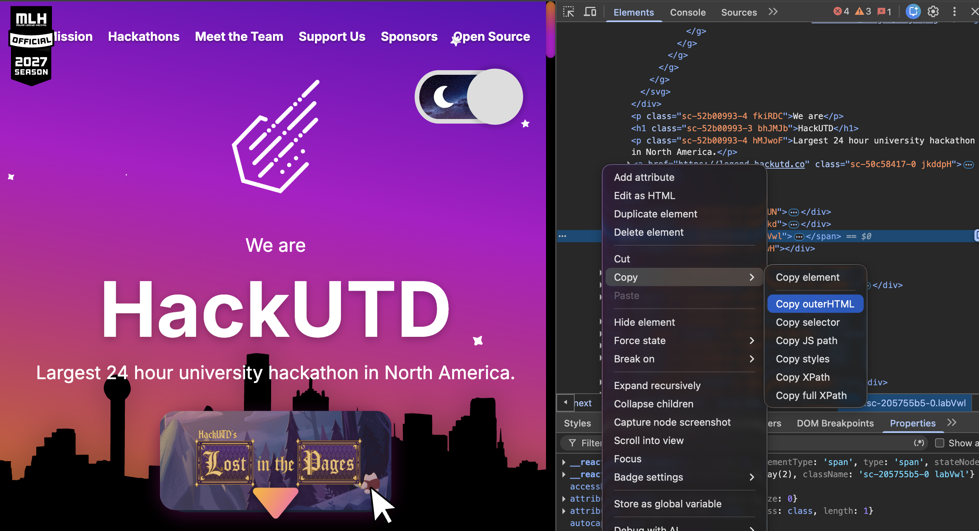The image size is (979, 531).
Task: Choose Copy element from the submenu
Action: tap(815, 277)
